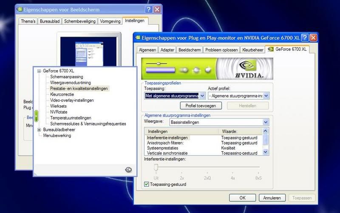Viewport: 340px width, 213px height.
Task: Click the scroll up arrow of settings list
Action: point(265,131)
